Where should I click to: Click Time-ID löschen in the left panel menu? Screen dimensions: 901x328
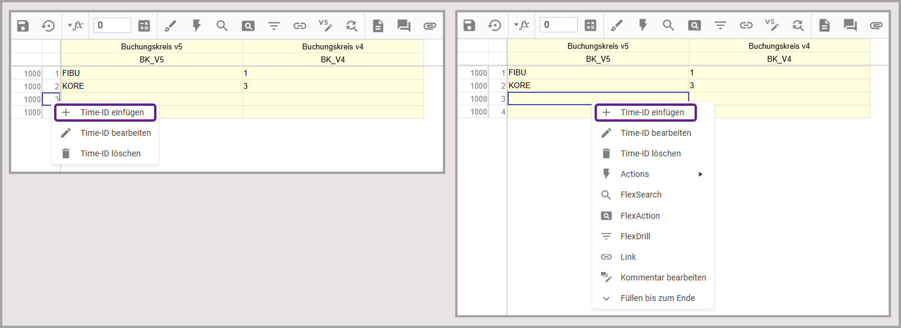tap(111, 153)
